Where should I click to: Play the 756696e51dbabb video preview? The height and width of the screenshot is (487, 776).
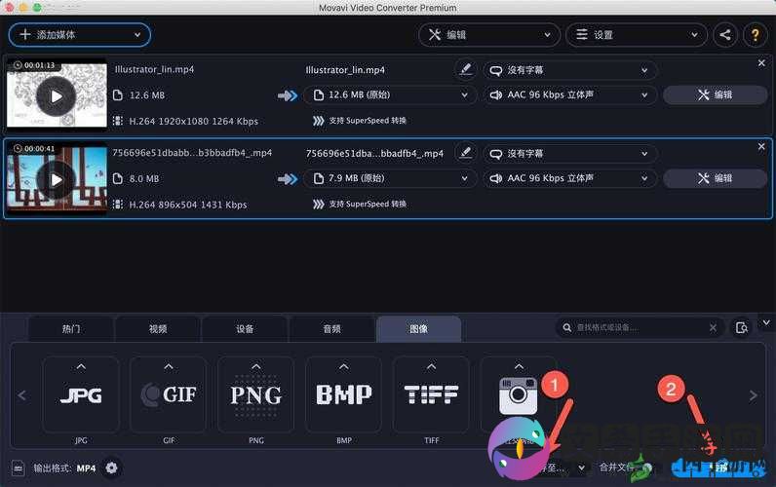coord(57,180)
